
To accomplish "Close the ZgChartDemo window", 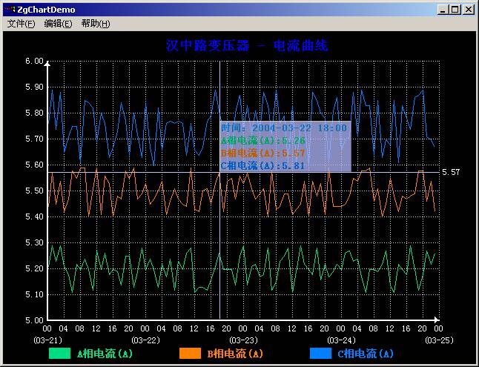I will tap(469, 10).
